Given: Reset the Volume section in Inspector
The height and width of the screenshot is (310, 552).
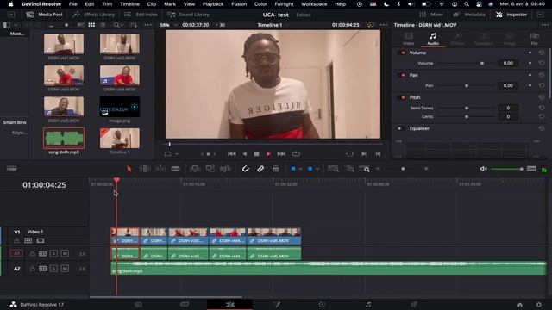Looking at the screenshot, I should coord(542,53).
